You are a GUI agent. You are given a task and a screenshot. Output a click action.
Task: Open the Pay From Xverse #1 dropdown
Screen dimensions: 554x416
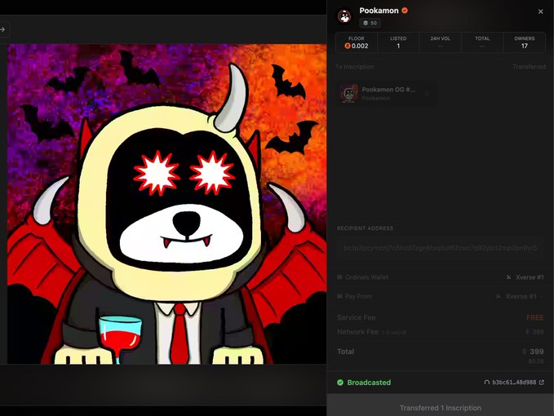pyautogui.click(x=520, y=296)
